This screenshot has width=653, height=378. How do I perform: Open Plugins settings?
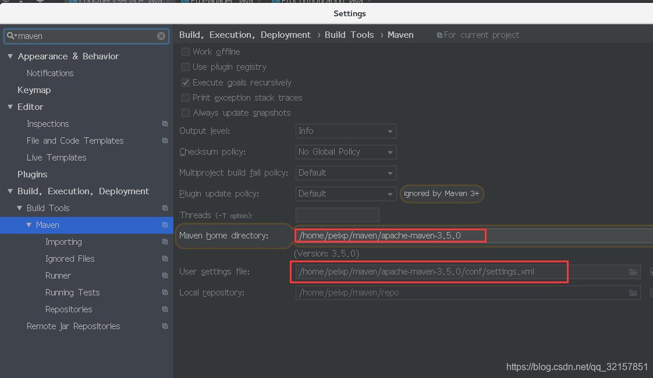[33, 174]
